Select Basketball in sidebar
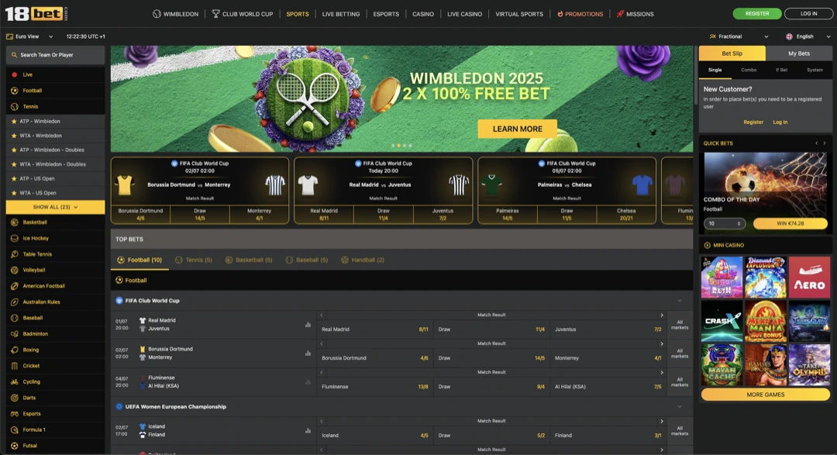Viewport: 837px width, 455px height. tap(55, 222)
